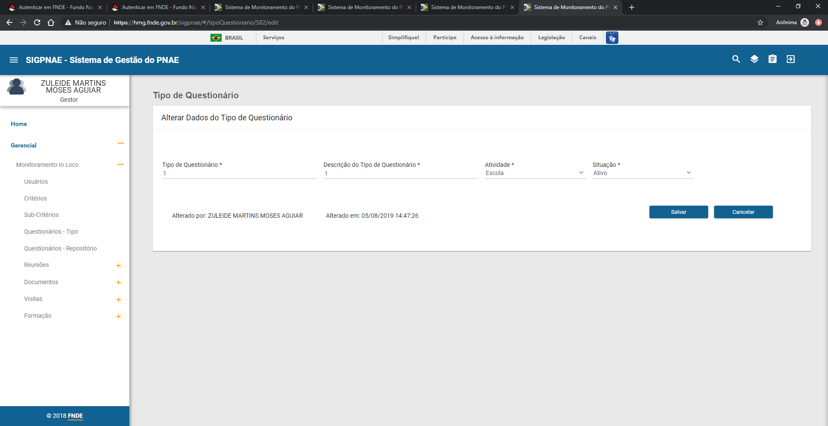Open the Situação dropdown showing Ativo
This screenshot has height=426, width=828.
(x=642, y=173)
